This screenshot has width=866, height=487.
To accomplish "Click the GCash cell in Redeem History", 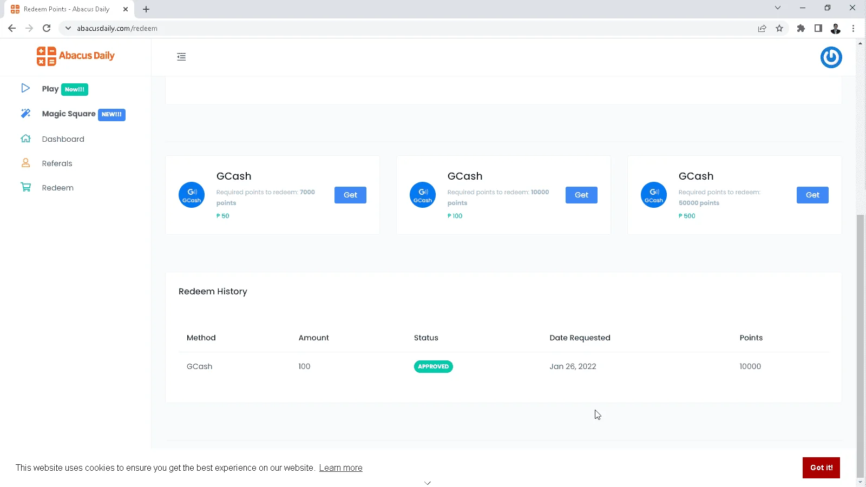I will click(x=200, y=366).
